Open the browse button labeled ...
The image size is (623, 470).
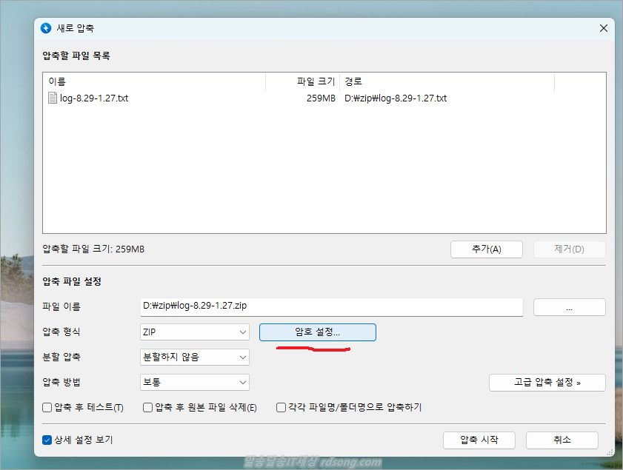point(569,306)
